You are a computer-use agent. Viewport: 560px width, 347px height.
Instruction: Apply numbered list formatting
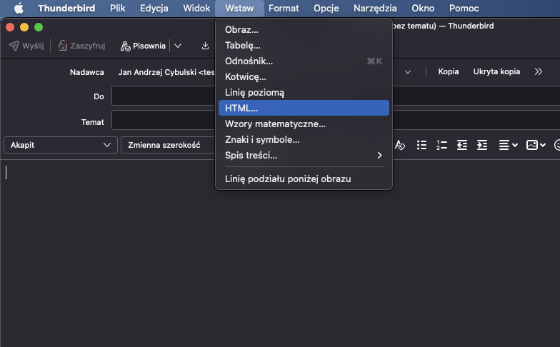click(441, 145)
